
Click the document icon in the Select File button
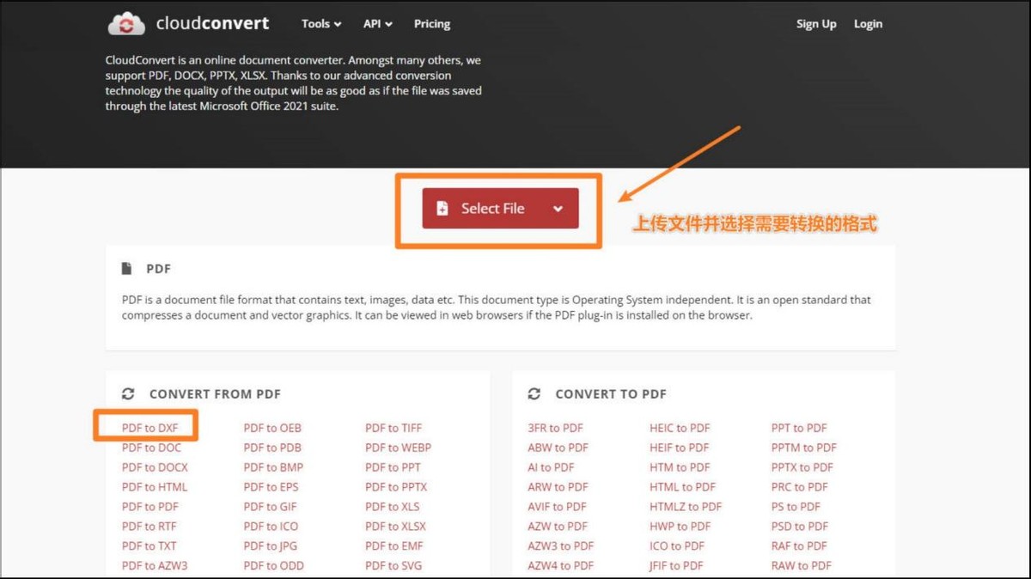click(442, 208)
